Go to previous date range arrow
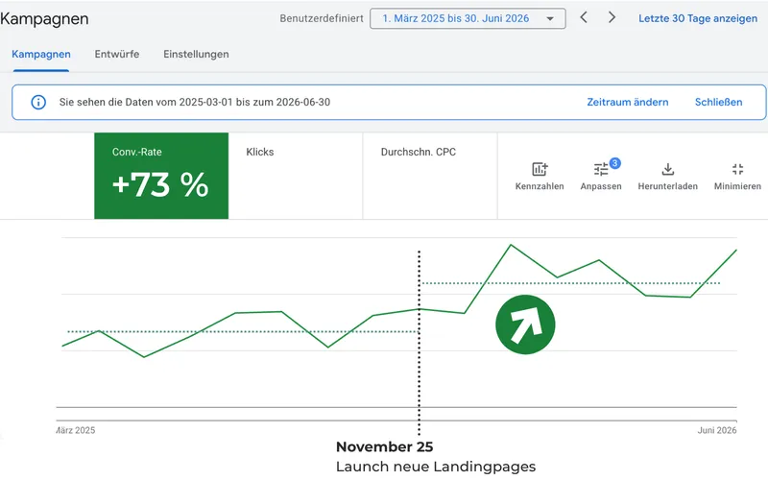The height and width of the screenshot is (480, 768). click(584, 17)
